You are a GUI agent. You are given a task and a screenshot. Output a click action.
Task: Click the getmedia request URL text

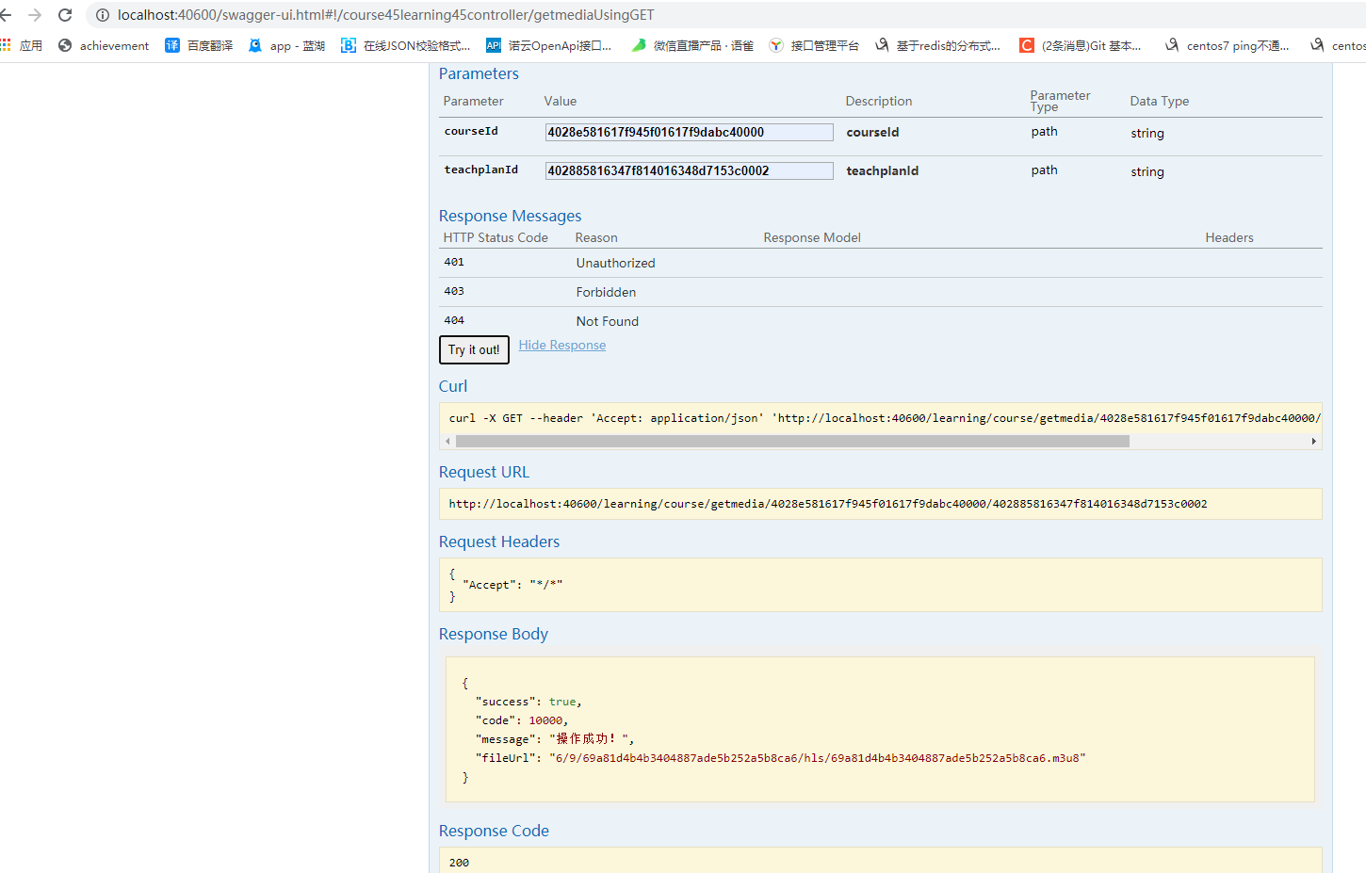tap(828, 504)
